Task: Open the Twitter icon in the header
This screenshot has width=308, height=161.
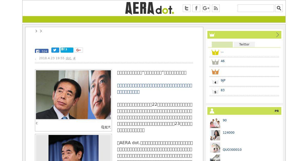Action: [x=187, y=8]
